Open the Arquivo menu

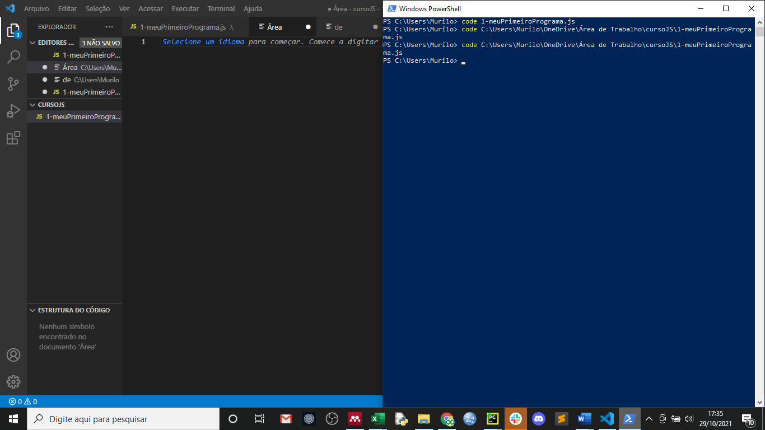pyautogui.click(x=36, y=9)
